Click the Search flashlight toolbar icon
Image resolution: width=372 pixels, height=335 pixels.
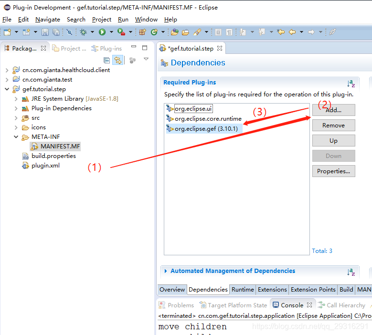point(197,32)
